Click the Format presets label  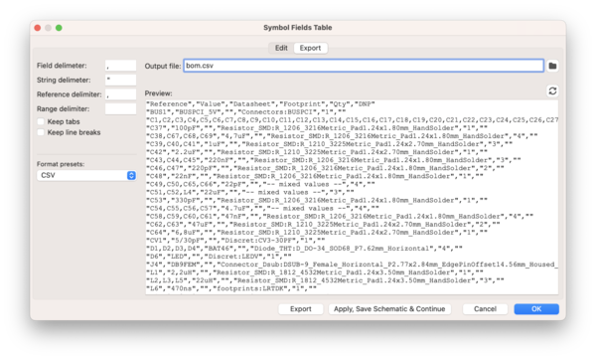(x=61, y=164)
